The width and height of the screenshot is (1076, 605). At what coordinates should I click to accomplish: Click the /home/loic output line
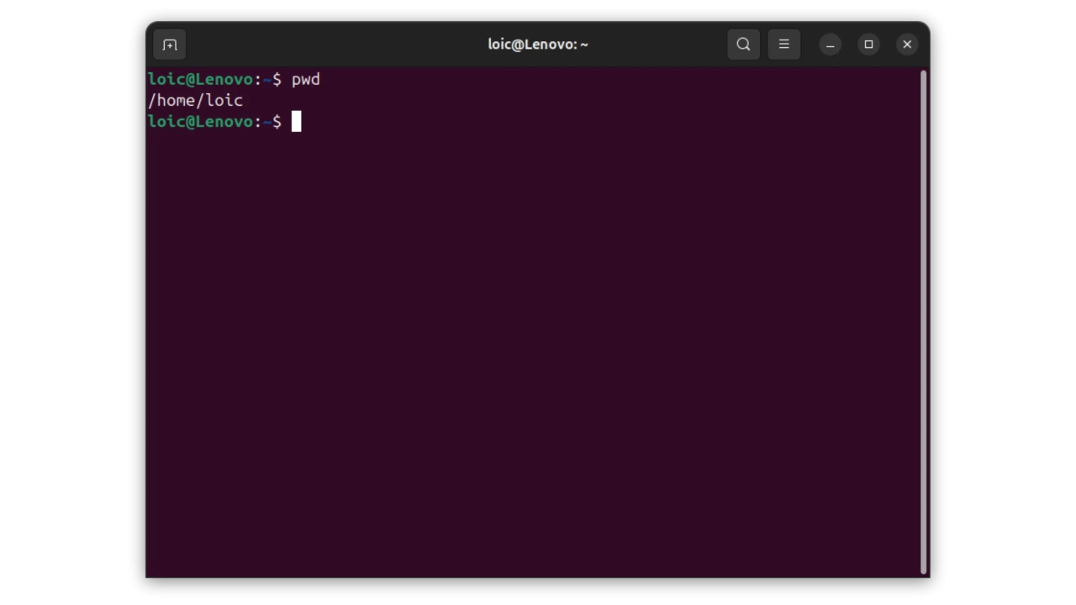coord(196,101)
